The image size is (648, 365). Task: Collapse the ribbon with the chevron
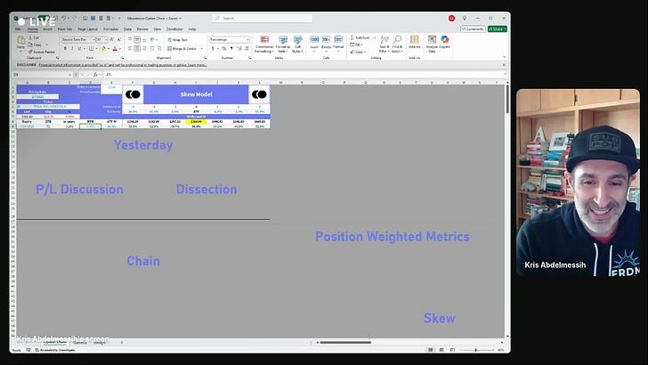pos(504,57)
